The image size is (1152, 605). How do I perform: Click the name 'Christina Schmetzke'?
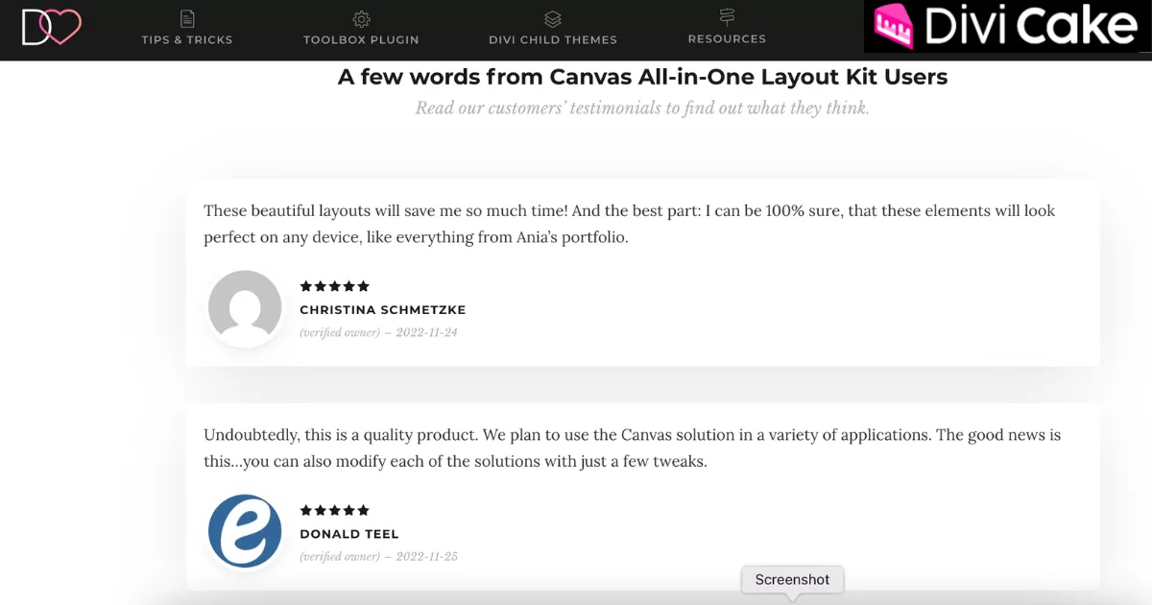coord(383,309)
